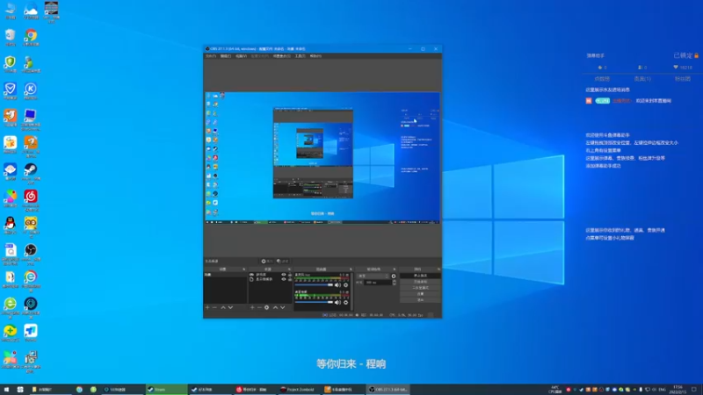Open the Scene Collection menu in OBS
703x395 pixels.
[281, 56]
